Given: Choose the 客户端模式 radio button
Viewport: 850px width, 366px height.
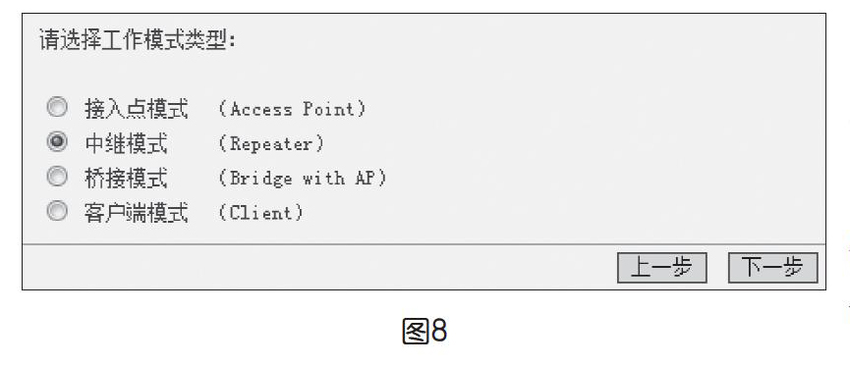Looking at the screenshot, I should (57, 211).
